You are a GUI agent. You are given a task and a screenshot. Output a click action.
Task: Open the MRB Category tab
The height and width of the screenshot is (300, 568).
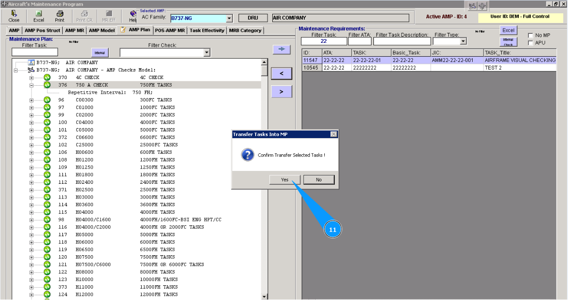[245, 30]
